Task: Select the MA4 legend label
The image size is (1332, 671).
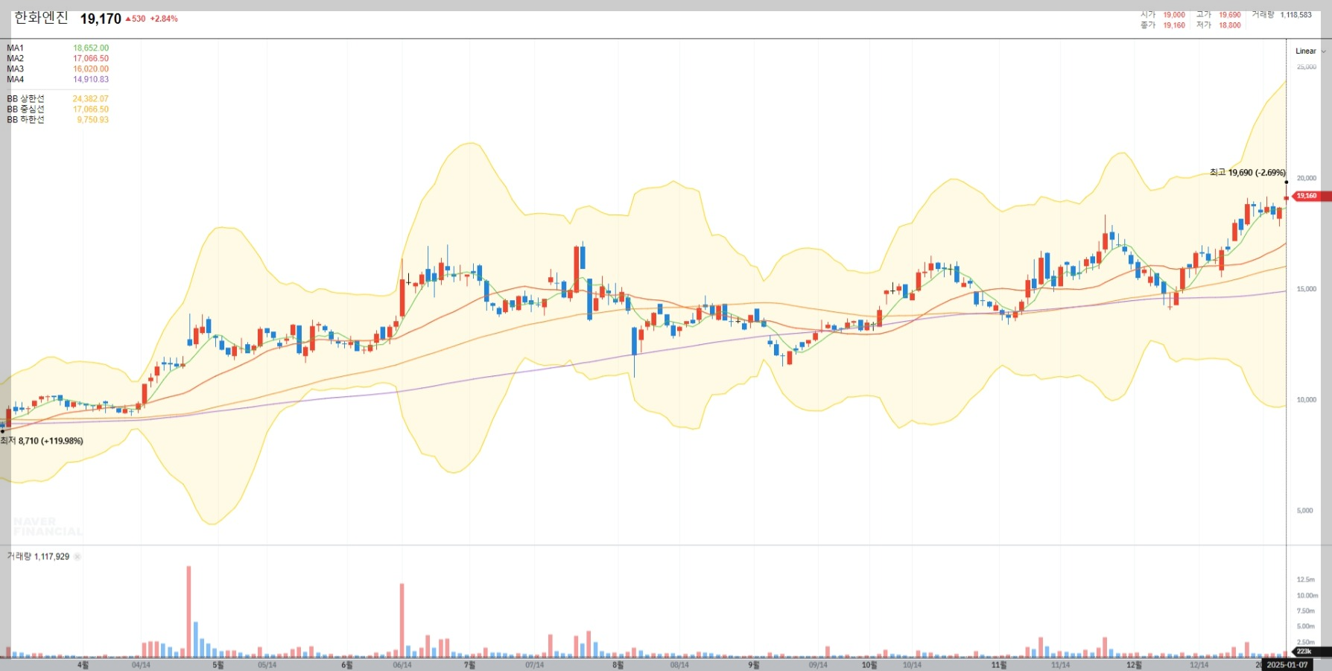Action: (x=15, y=79)
